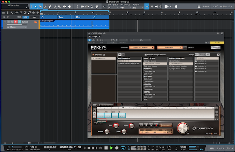Select the Bend tool

click(x=64, y=7)
